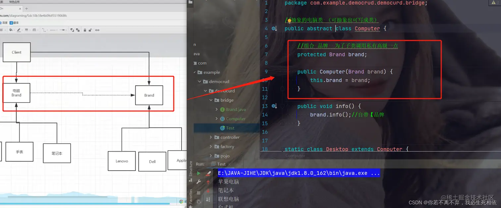
Task: Unlock the selected shape
Action: (x=90, y=30)
